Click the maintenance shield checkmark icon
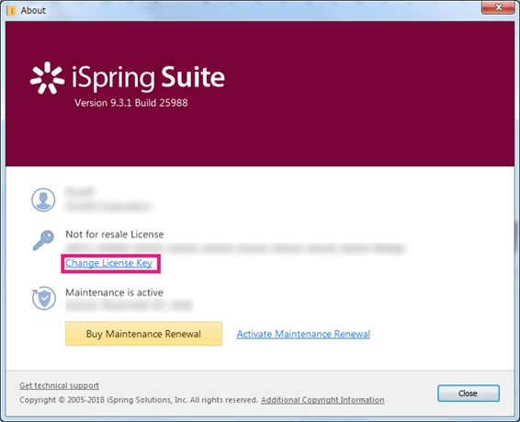Screen dimensions: 520x422 pos(44,298)
